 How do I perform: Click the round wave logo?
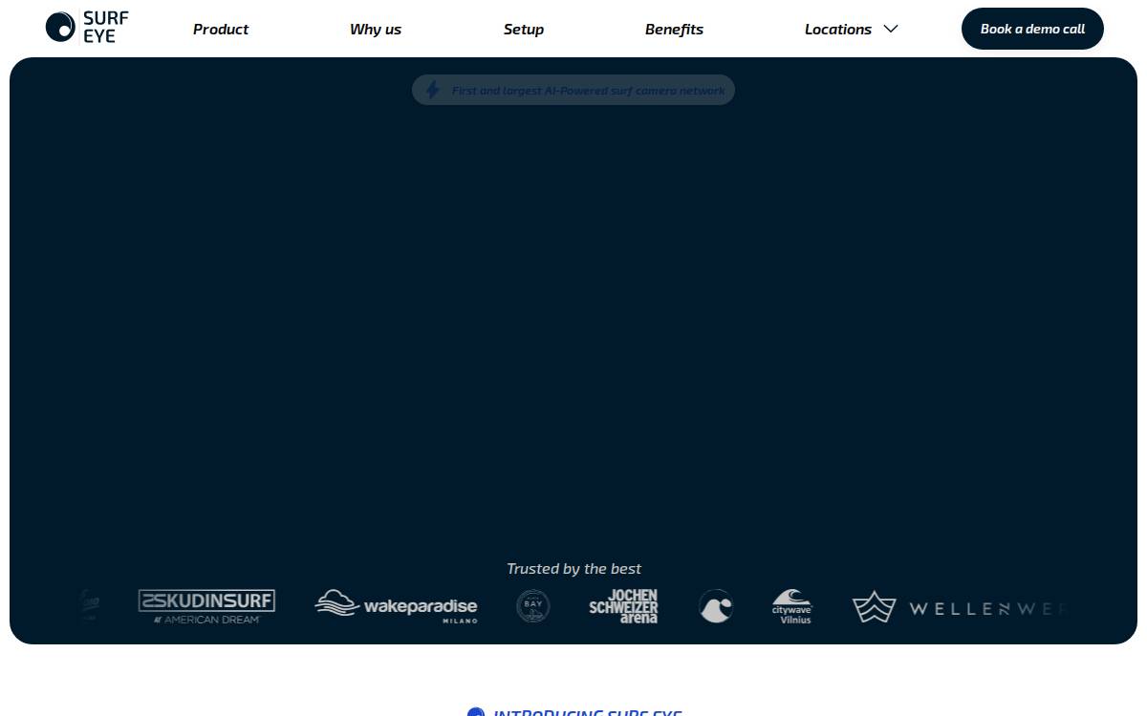[716, 606]
